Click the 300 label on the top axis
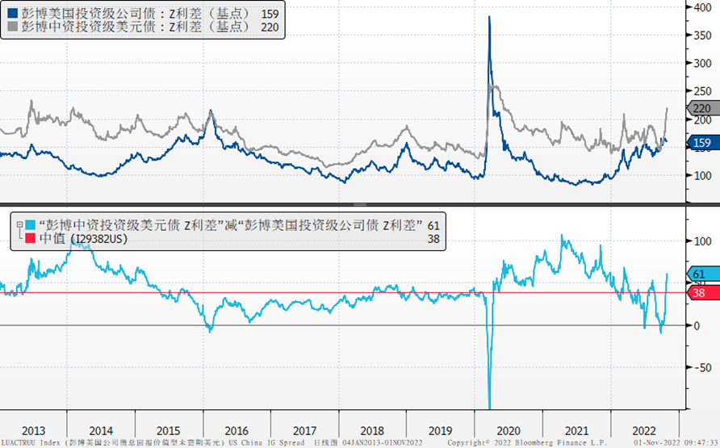This screenshot has height=448, width=720. click(702, 63)
